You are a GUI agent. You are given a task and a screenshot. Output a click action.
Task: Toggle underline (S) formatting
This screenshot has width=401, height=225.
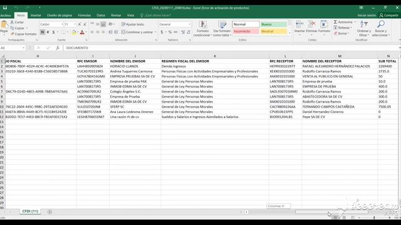[53, 32]
